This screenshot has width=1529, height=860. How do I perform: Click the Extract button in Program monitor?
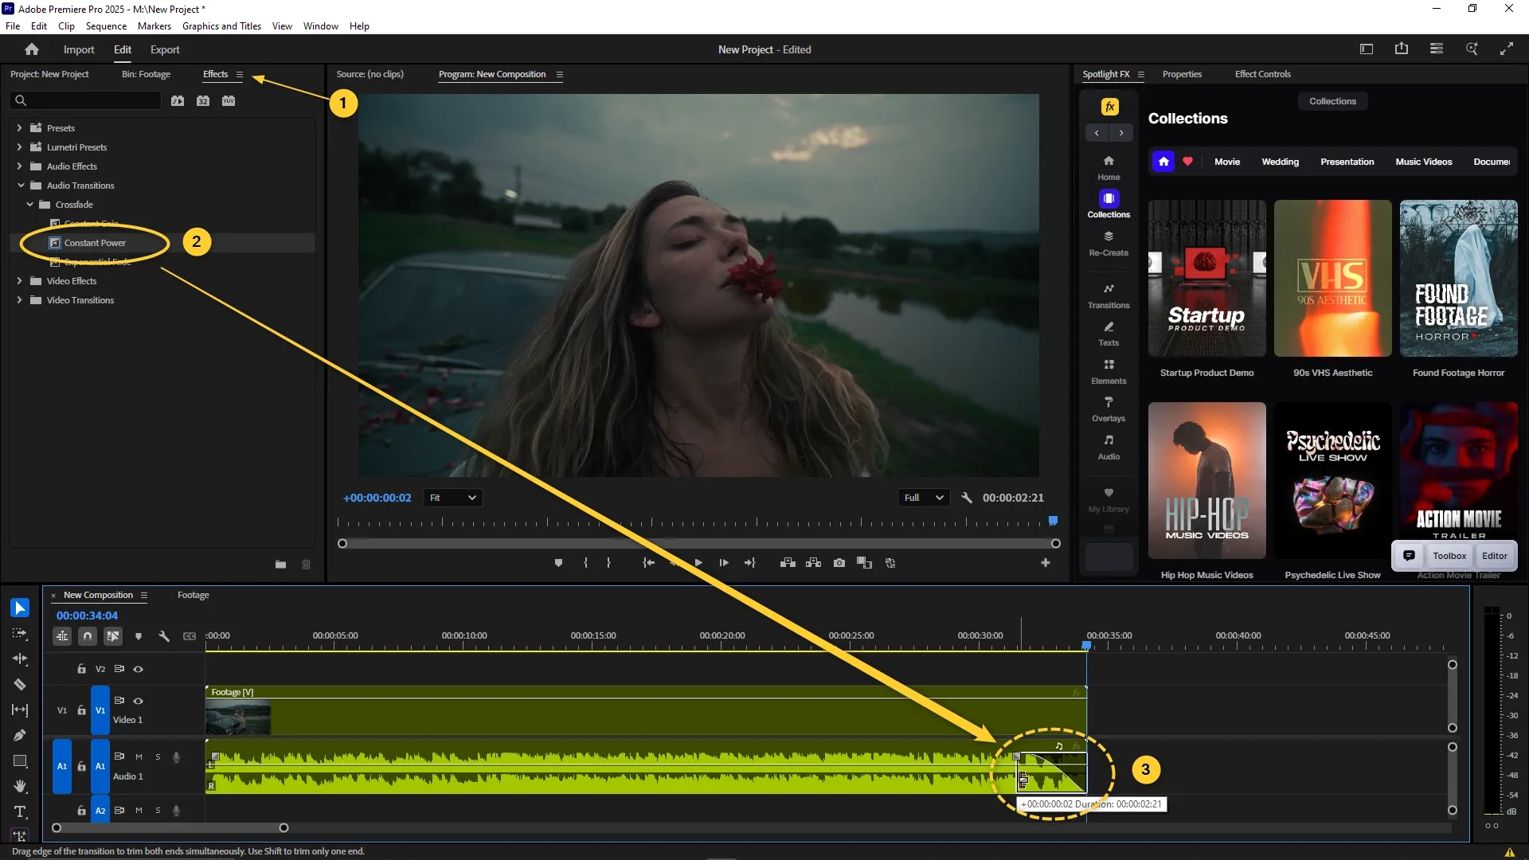(814, 563)
